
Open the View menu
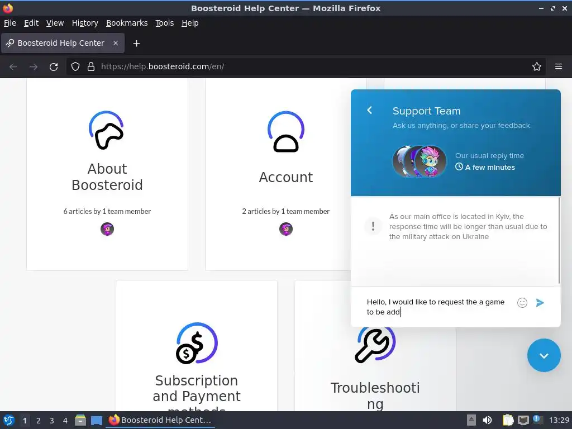click(55, 23)
